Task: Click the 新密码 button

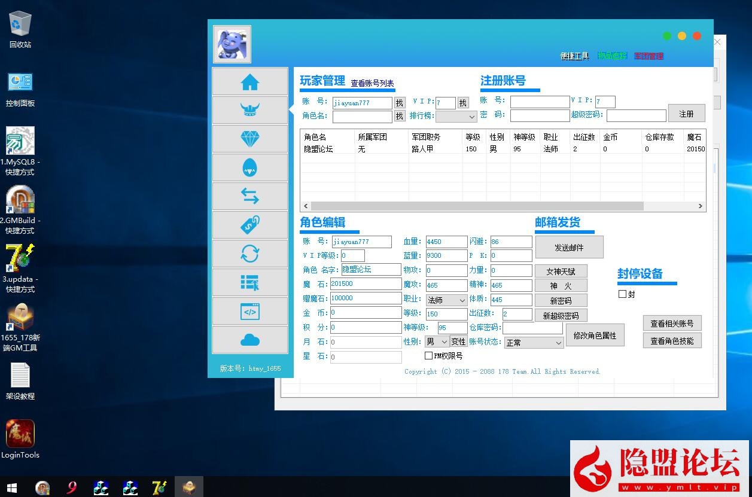Action: [561, 301]
